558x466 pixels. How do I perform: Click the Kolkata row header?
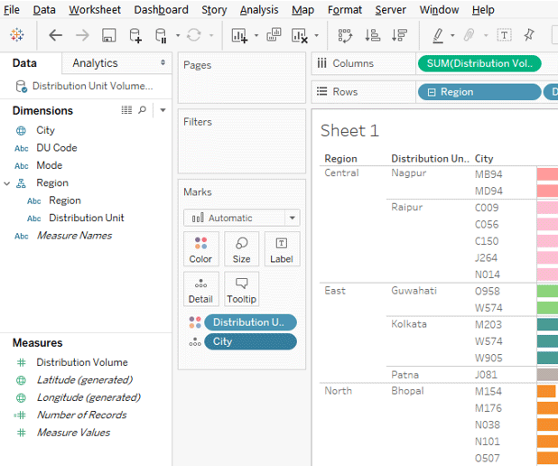409,324
